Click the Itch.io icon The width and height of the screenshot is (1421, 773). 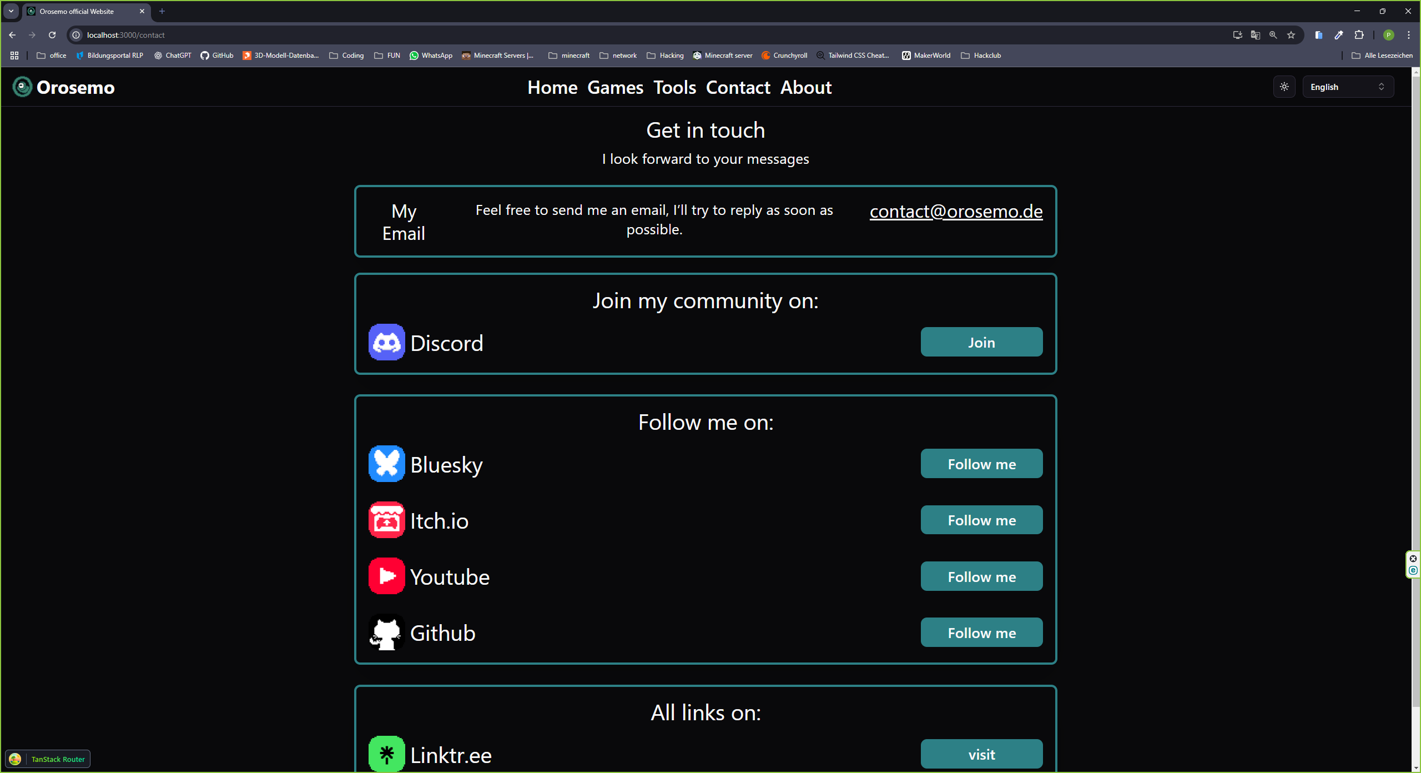tap(386, 520)
